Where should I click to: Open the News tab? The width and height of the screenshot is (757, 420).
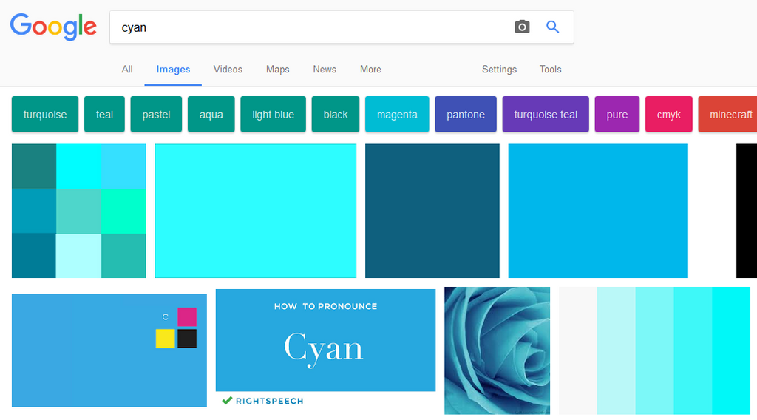coord(325,70)
